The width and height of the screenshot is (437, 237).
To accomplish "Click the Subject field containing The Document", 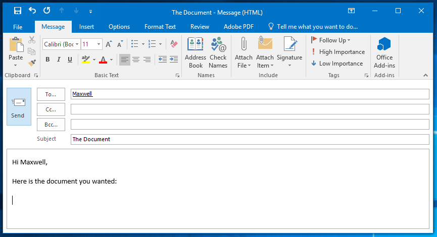I will click(250, 139).
